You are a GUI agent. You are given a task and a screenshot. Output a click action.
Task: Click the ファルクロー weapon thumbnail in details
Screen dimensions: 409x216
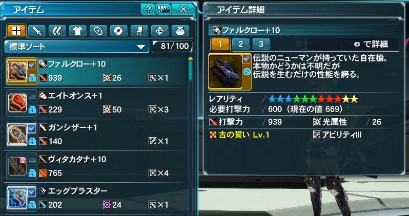click(x=226, y=72)
